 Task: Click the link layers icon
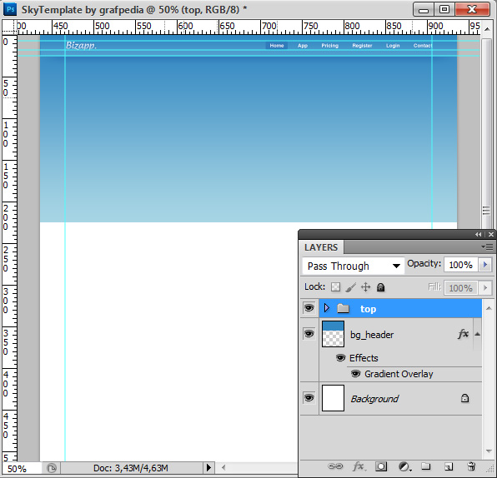334,466
